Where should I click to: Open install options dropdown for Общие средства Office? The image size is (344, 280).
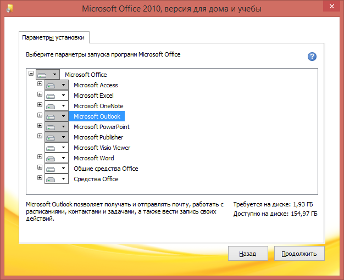(57, 169)
